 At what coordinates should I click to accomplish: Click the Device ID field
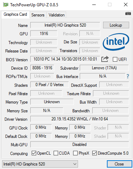[42, 68]
